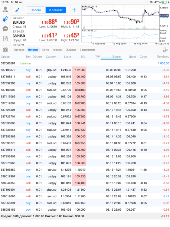Select order 538088169 row
This screenshot has width=170, height=227.
tap(85, 210)
